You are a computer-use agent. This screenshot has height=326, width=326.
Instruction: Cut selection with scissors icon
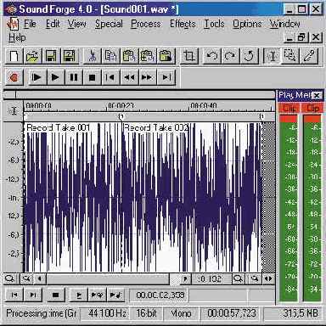point(92,56)
